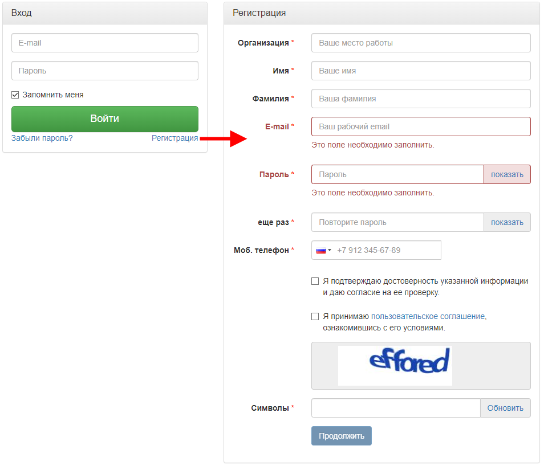Check the information accuracy confirmation checkbox
The width and height of the screenshot is (544, 466).
[315, 281]
